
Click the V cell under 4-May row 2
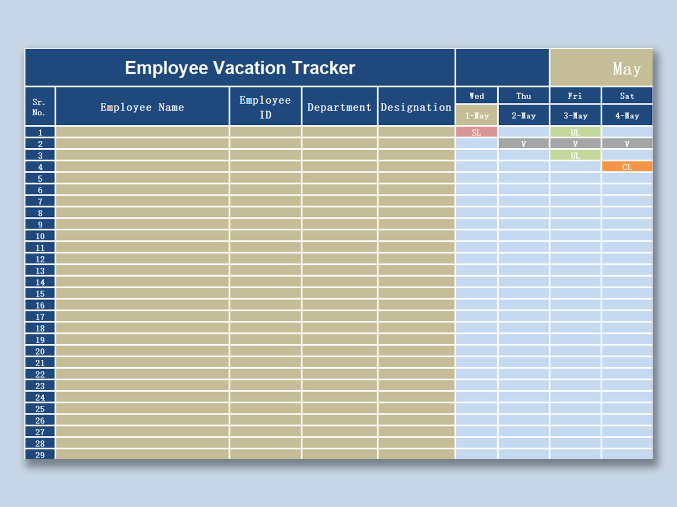coord(626,143)
